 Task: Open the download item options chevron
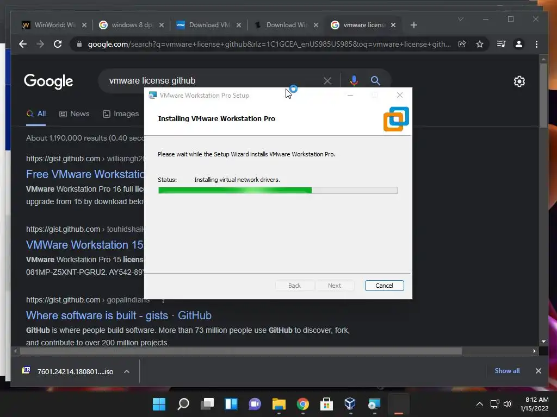[x=126, y=371]
